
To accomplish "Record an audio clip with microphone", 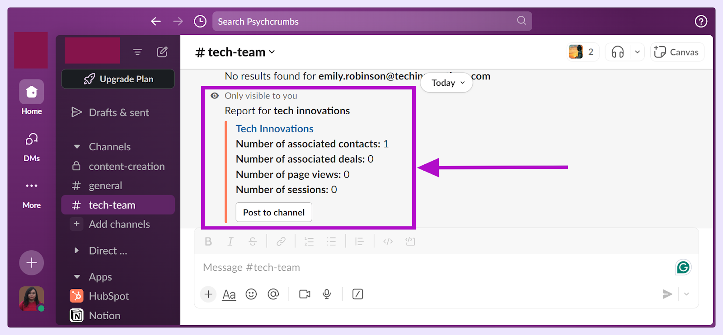I will tap(327, 294).
